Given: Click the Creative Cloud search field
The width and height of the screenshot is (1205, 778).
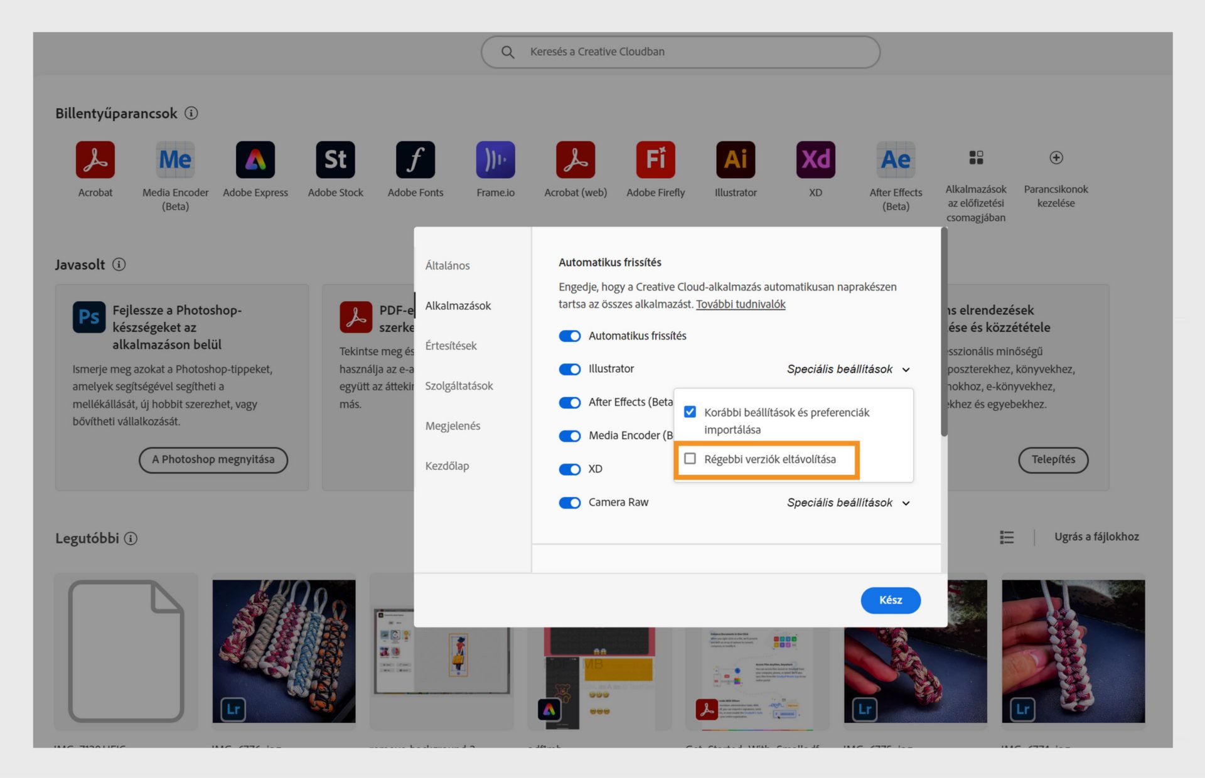Looking at the screenshot, I should tap(680, 51).
